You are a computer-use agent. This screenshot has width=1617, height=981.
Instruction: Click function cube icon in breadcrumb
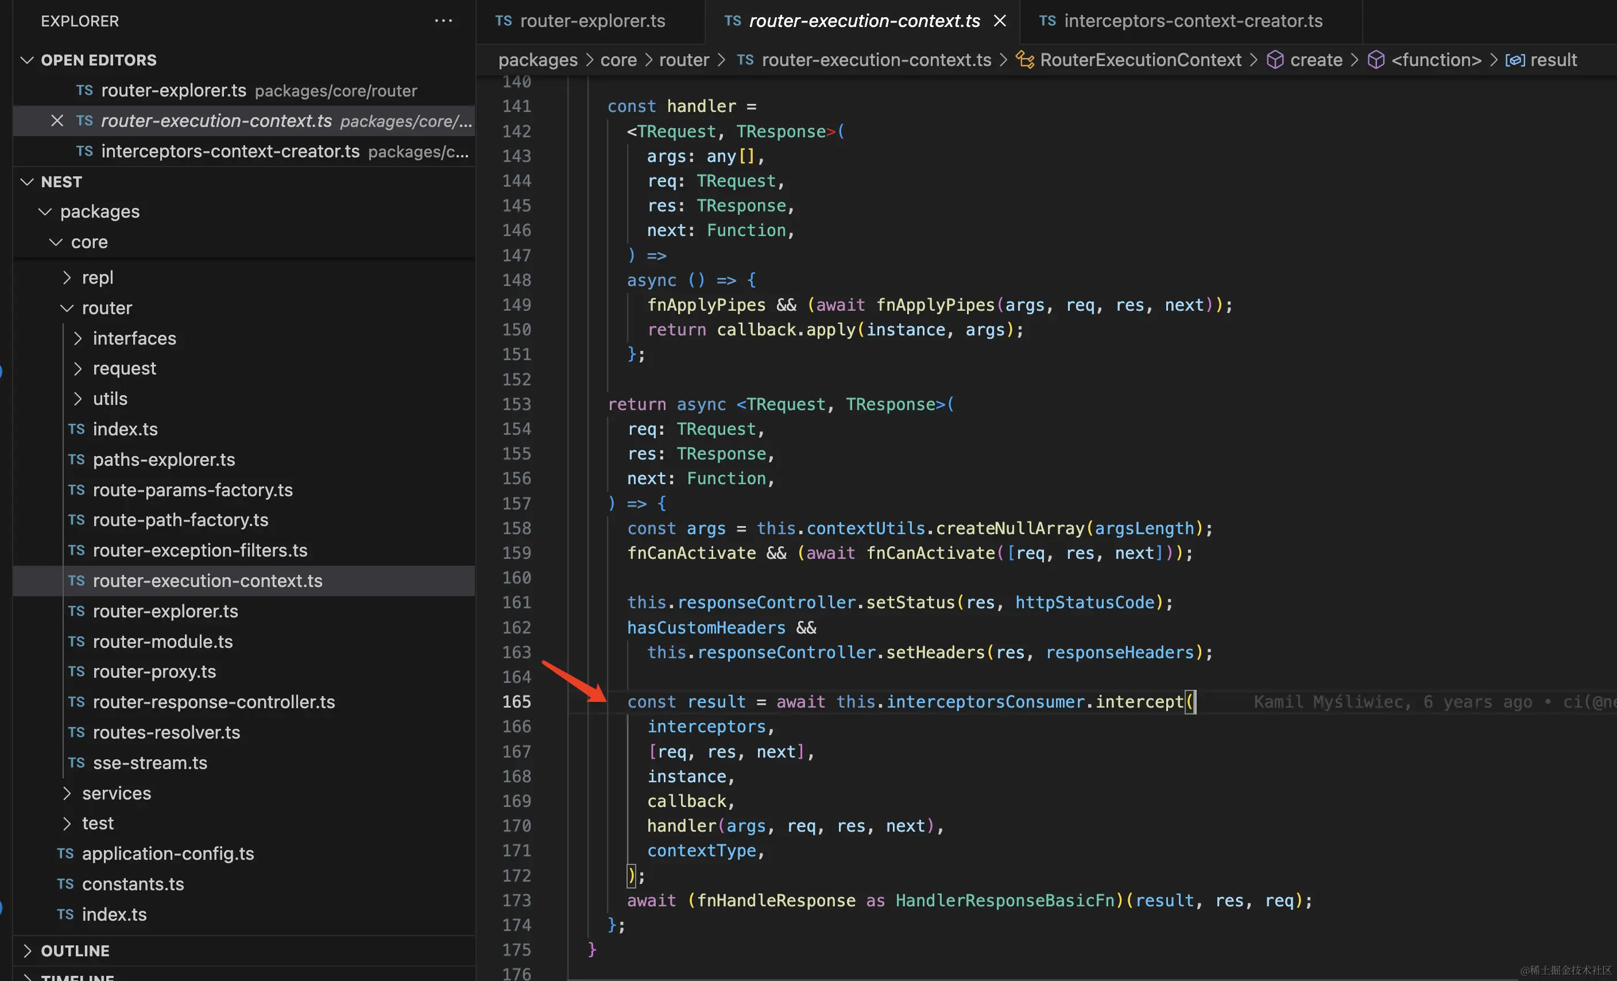[x=1375, y=60]
